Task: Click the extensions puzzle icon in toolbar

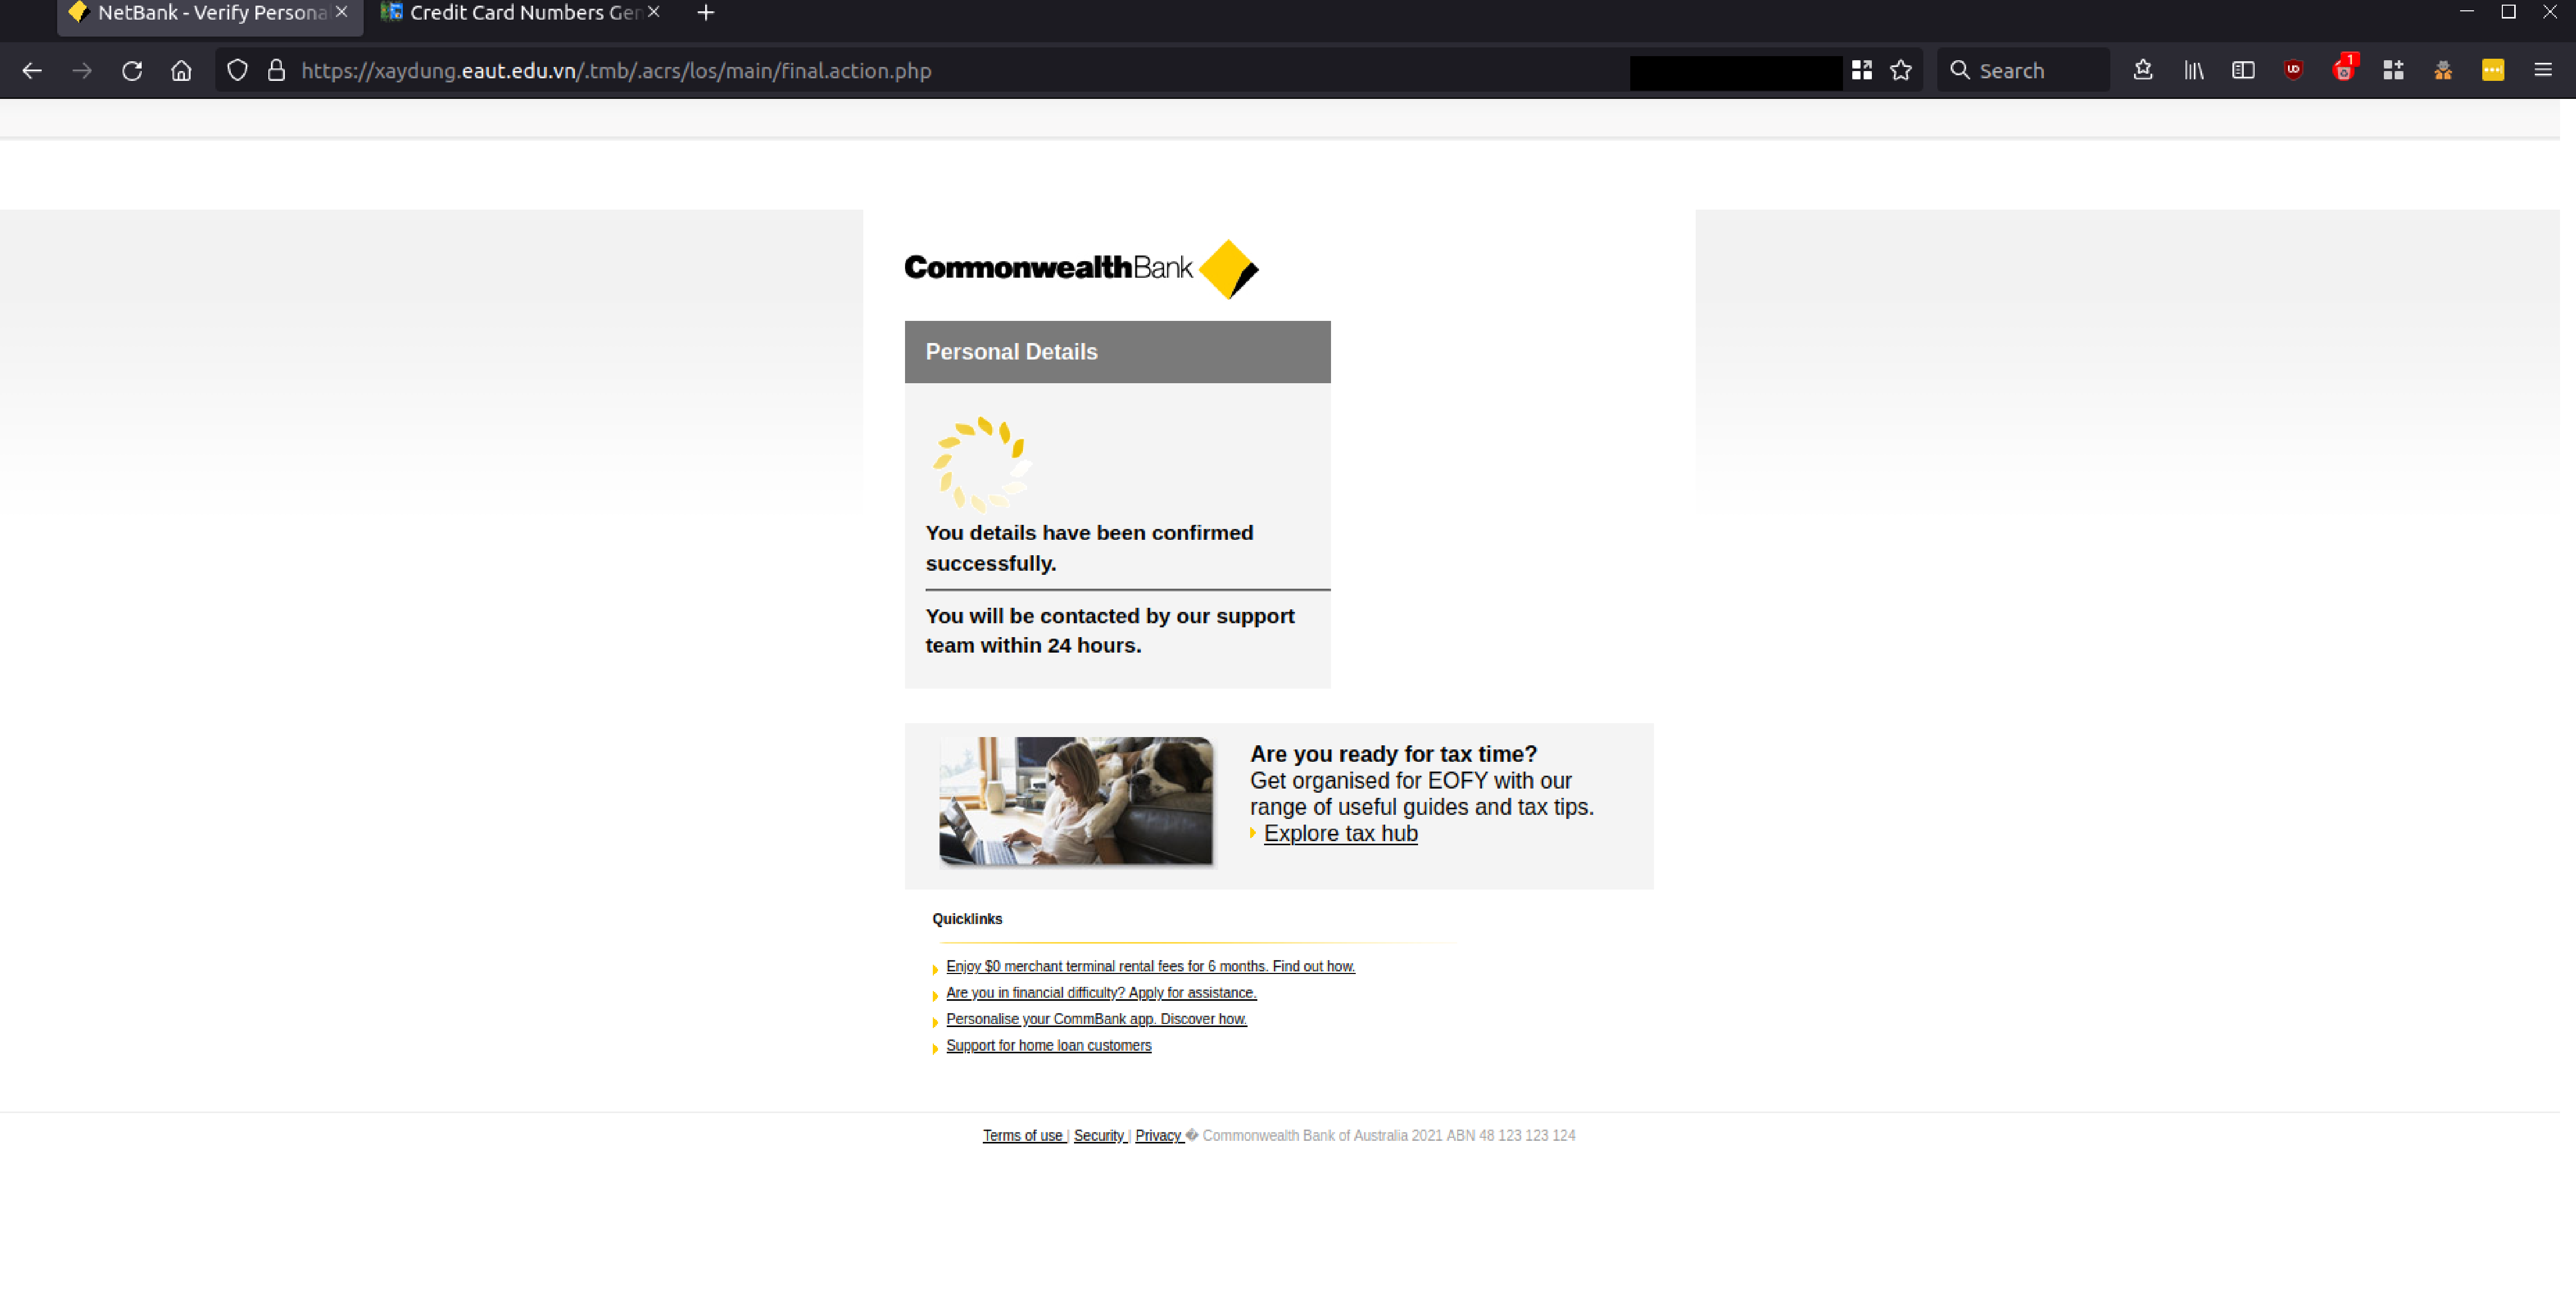Action: tap(2394, 70)
